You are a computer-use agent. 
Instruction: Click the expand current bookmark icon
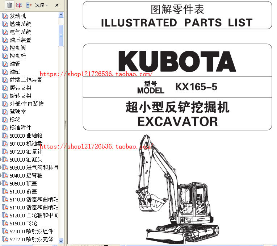tap(29, 5)
